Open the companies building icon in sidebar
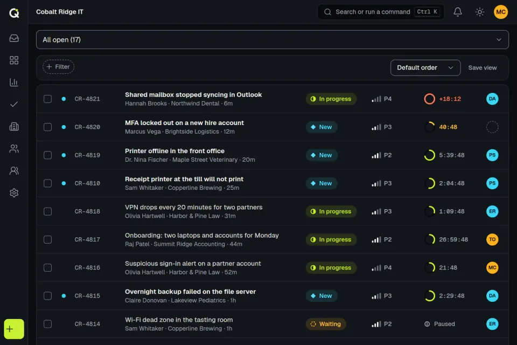Screen dimensions: 517x345 [14, 127]
